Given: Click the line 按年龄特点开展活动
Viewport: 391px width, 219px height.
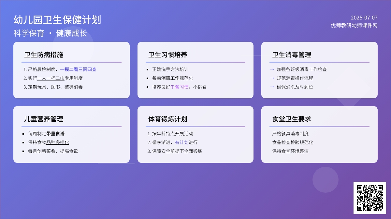Looking at the screenshot, I should click(x=170, y=134).
